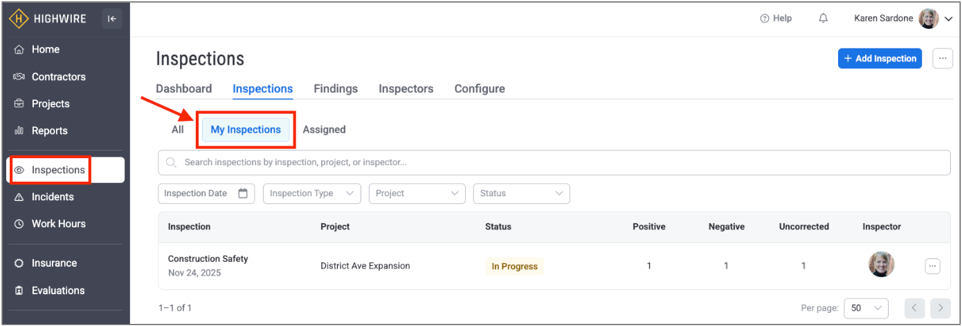Go to the previous page arrow
962x326 pixels.
coord(914,308)
